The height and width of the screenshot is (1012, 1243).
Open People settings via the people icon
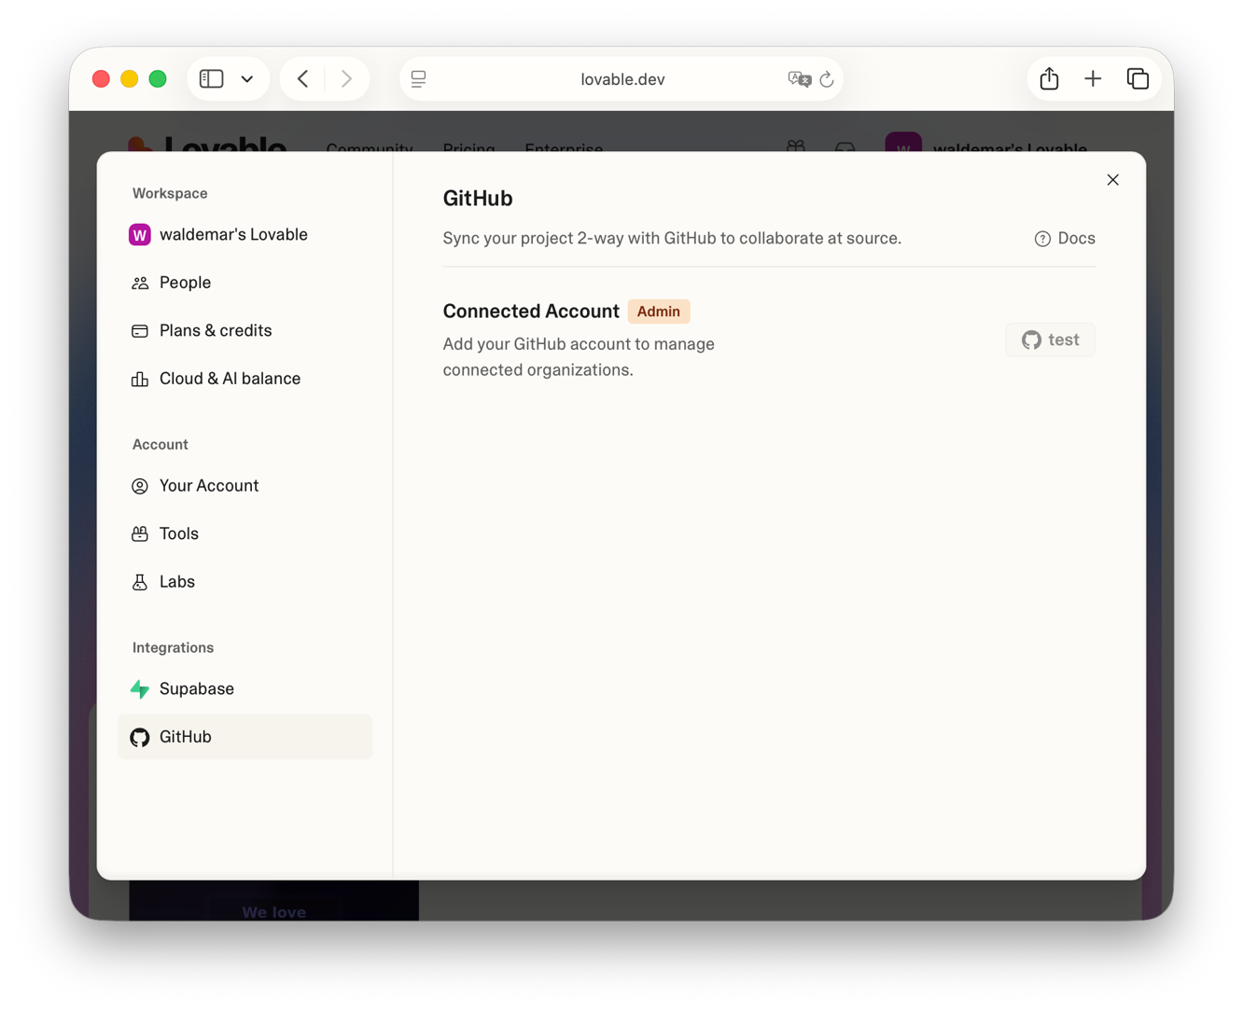point(140,282)
